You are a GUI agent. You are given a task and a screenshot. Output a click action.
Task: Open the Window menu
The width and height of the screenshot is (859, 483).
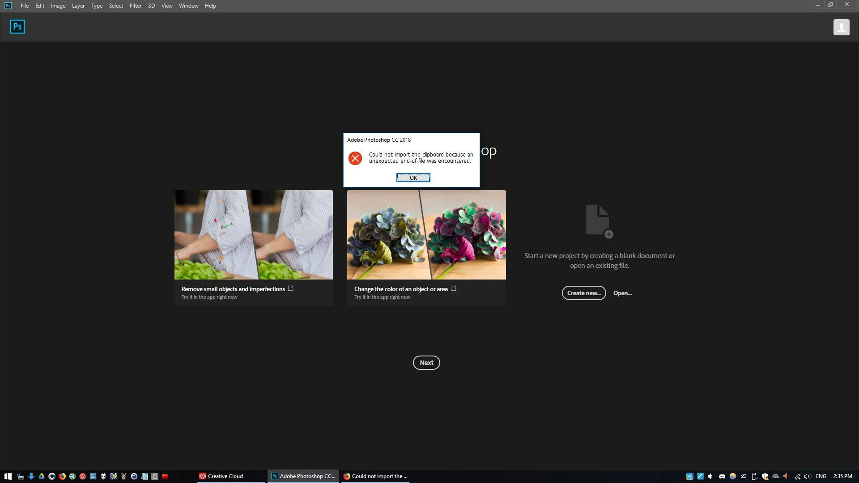coord(188,6)
